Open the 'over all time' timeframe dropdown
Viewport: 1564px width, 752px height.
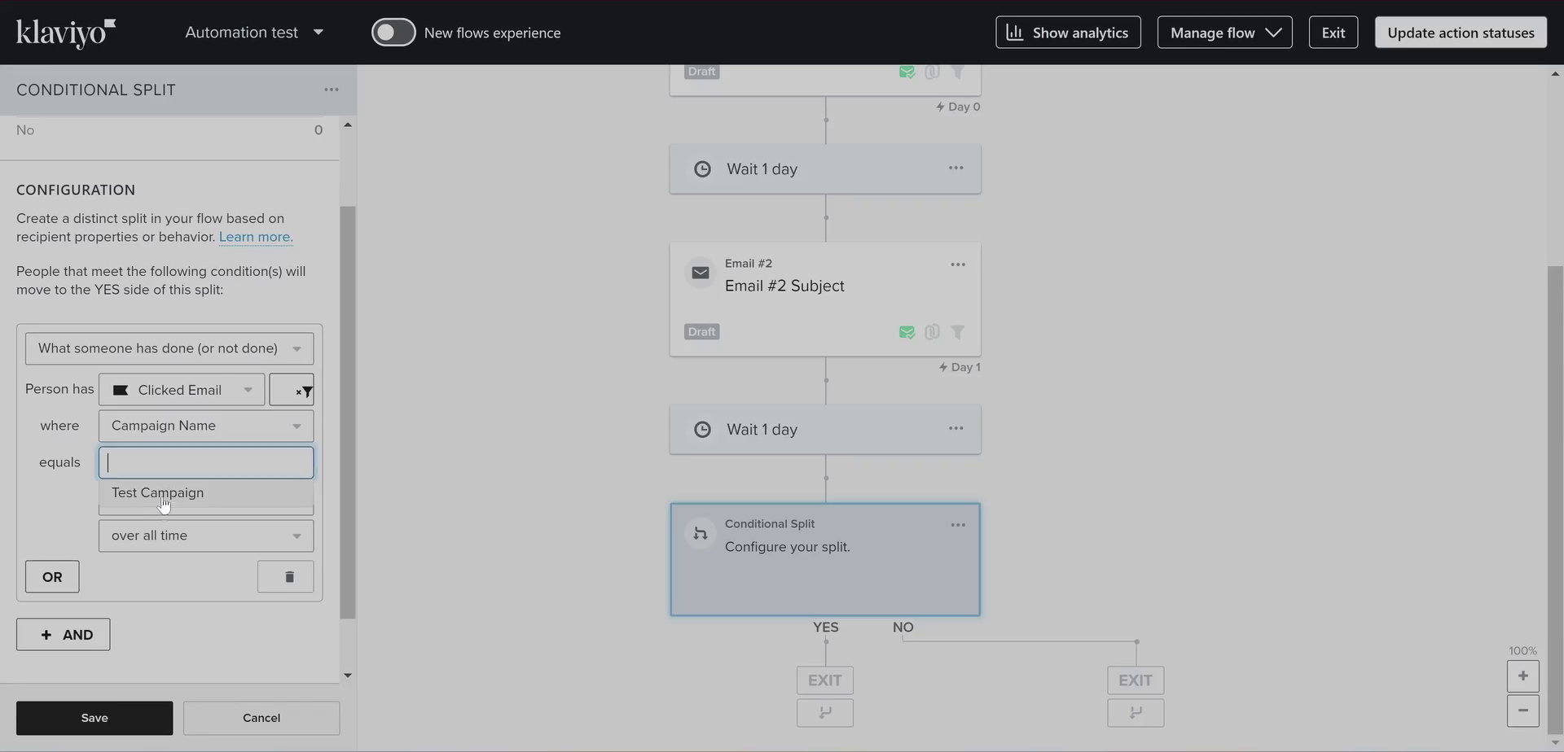(206, 536)
